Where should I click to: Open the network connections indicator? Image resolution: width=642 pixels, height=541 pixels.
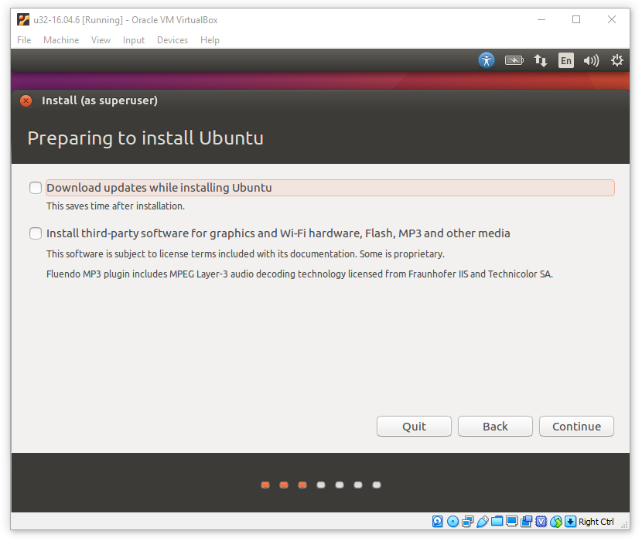[x=541, y=60]
